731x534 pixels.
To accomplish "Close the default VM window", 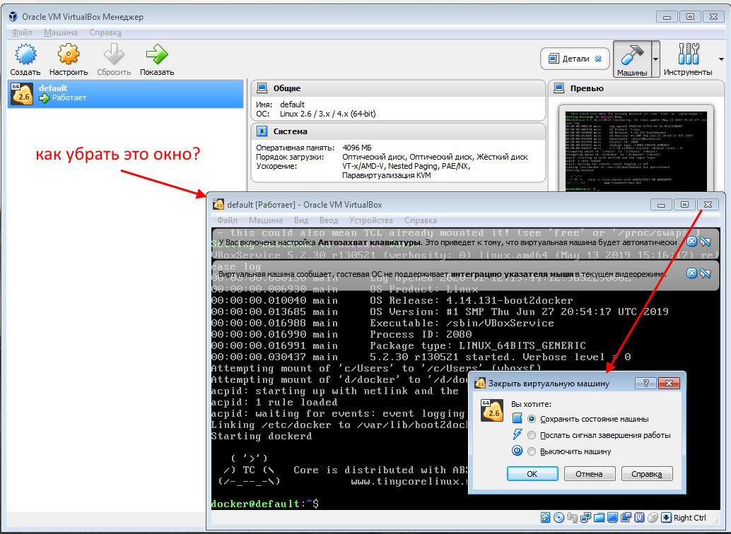I will 708,205.
